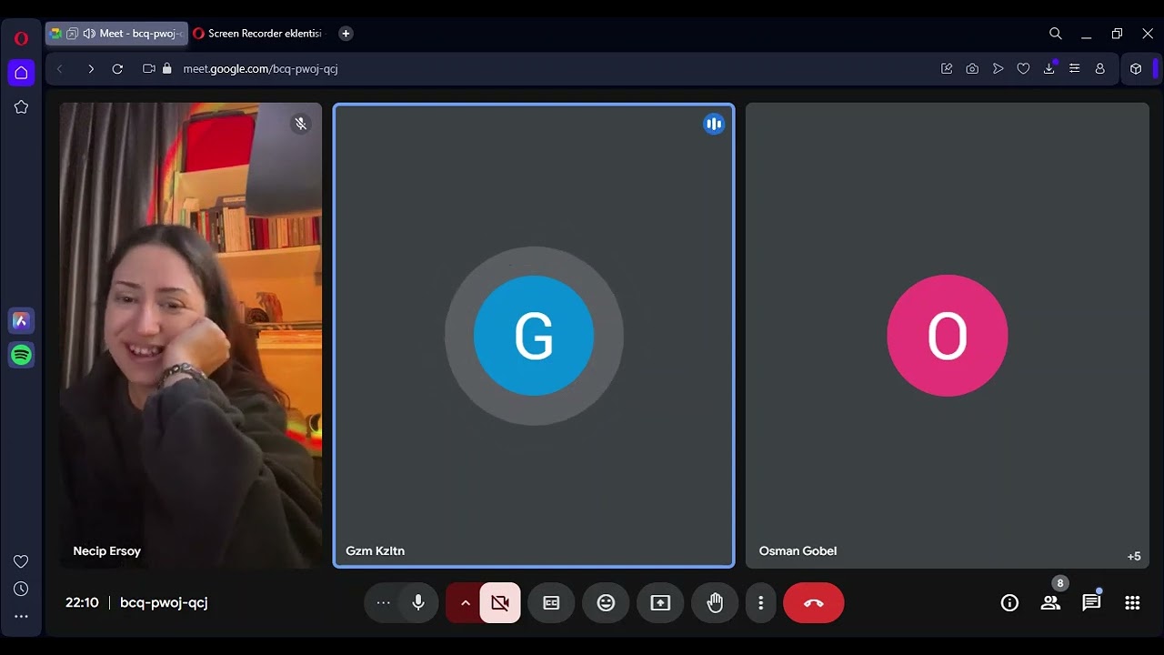Image resolution: width=1164 pixels, height=655 pixels.
Task: Open the edit page icon in toolbar
Action: coord(947,68)
